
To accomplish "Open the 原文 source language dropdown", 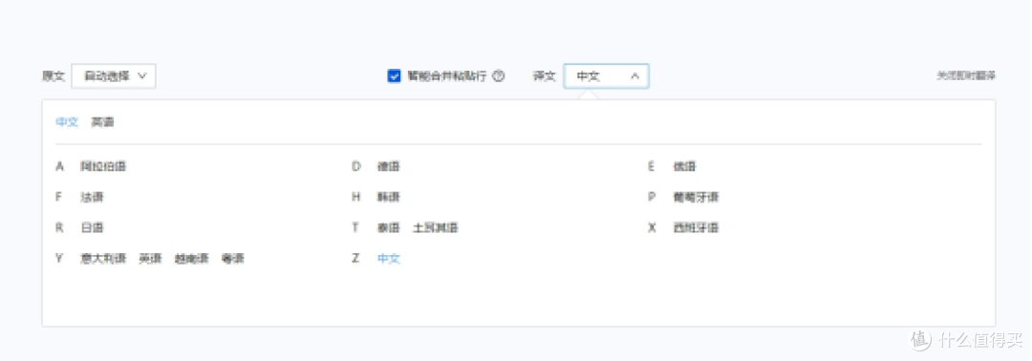I will tap(113, 76).
